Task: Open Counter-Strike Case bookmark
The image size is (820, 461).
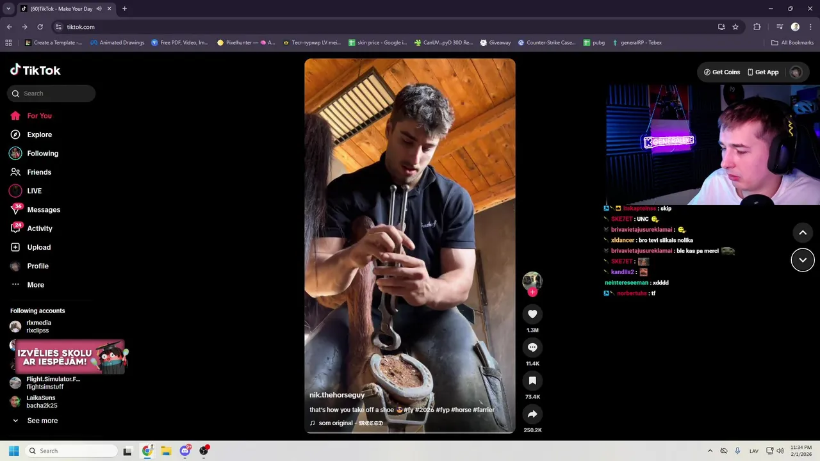Action: (x=546, y=43)
